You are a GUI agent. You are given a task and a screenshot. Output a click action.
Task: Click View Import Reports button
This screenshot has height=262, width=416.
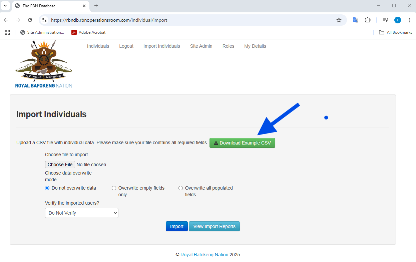[x=214, y=226]
